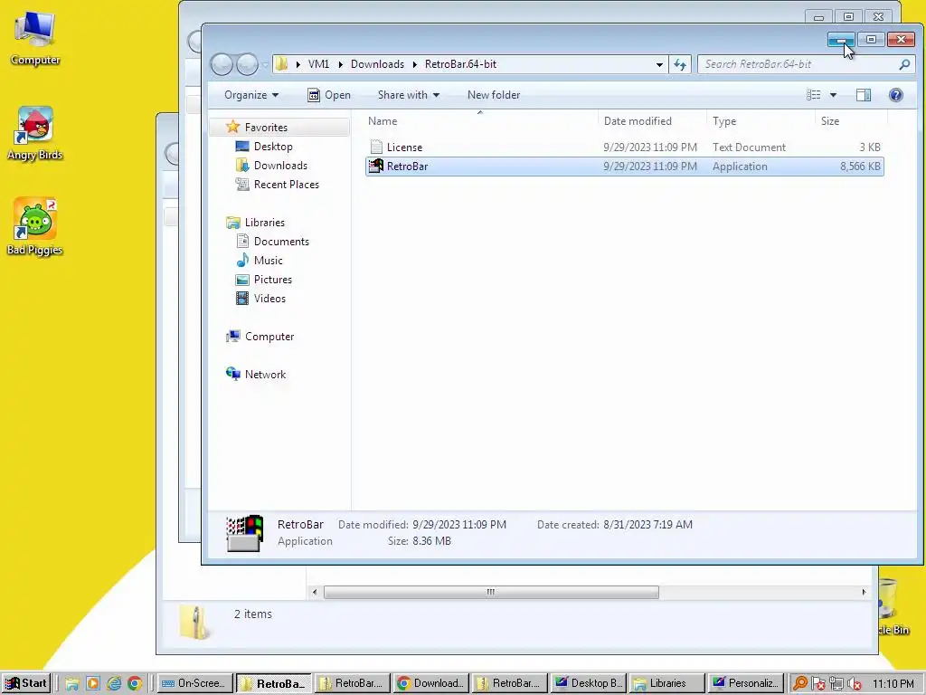Toggle the preview pane icon
Viewport: 926px width, 695px height.
click(x=864, y=94)
